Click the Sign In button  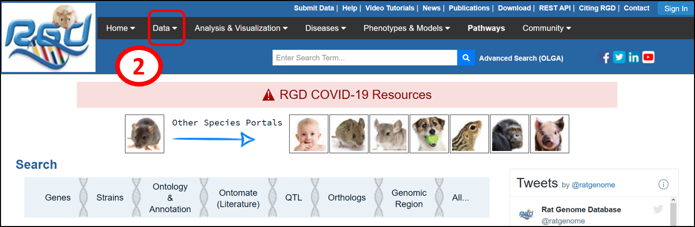pyautogui.click(x=675, y=8)
